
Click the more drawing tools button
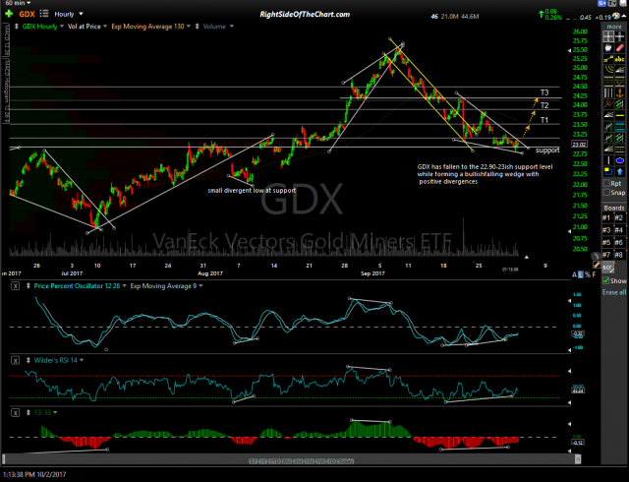tap(614, 27)
